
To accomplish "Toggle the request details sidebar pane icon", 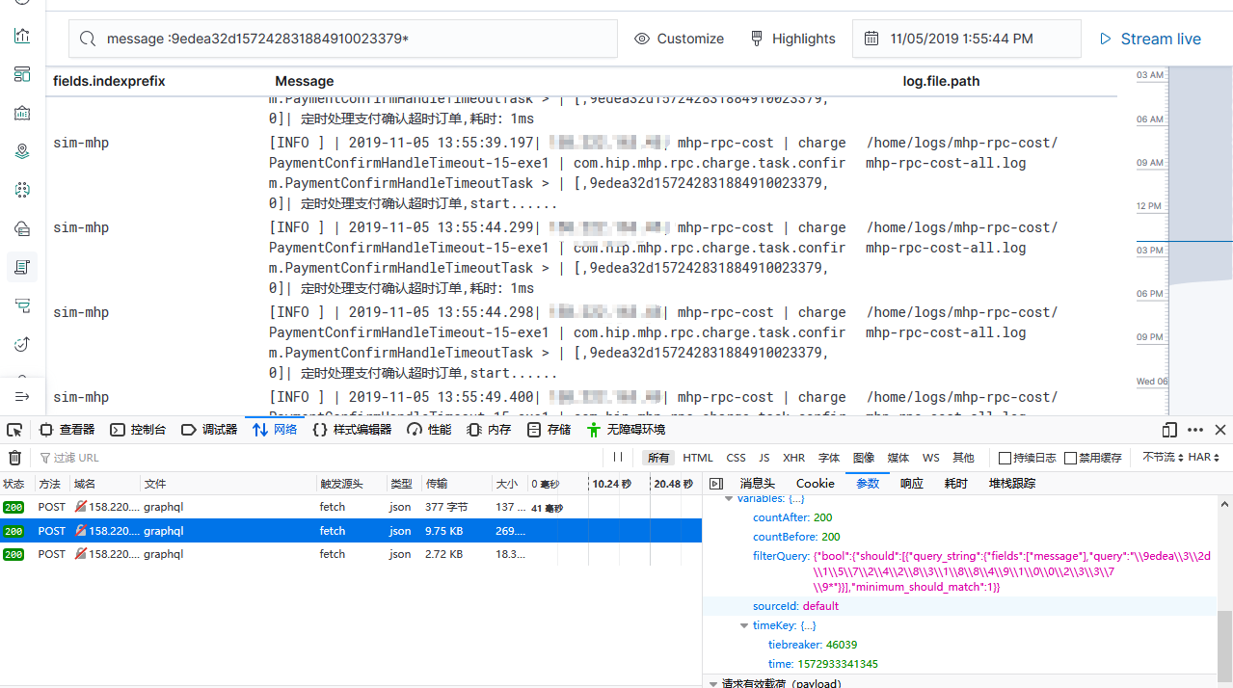I will [716, 484].
